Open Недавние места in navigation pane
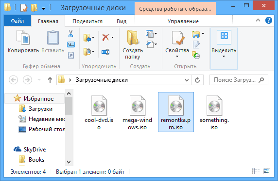 pos(41,119)
